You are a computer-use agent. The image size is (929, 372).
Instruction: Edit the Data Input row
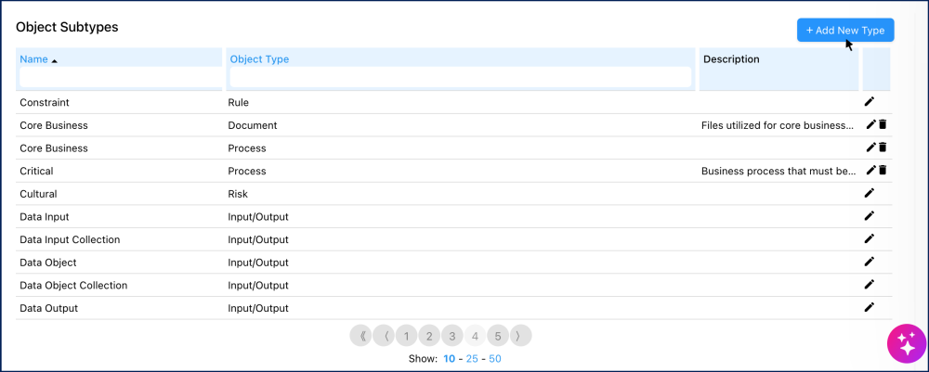[870, 216]
